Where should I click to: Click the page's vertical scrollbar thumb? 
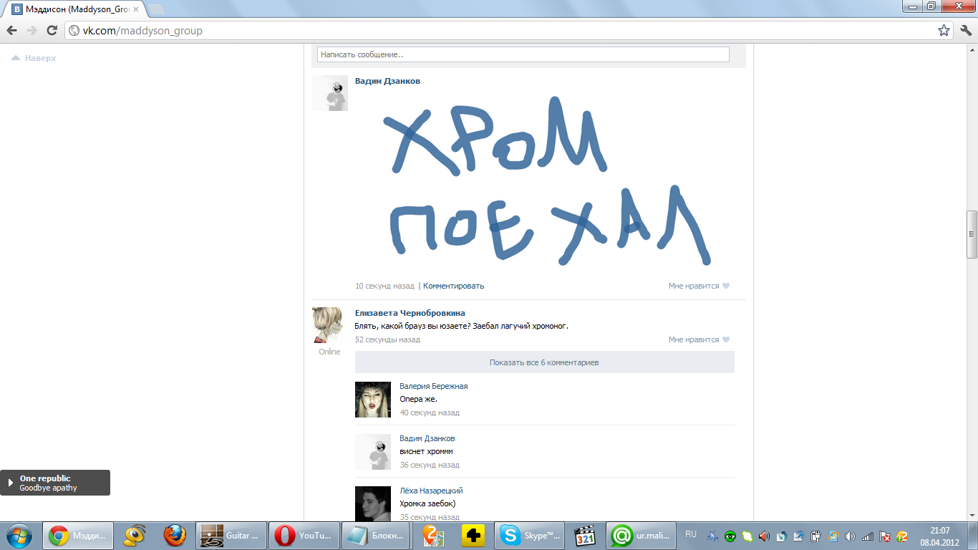[x=972, y=234]
